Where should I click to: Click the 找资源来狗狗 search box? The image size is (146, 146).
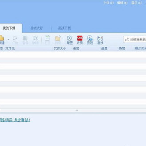135,39
